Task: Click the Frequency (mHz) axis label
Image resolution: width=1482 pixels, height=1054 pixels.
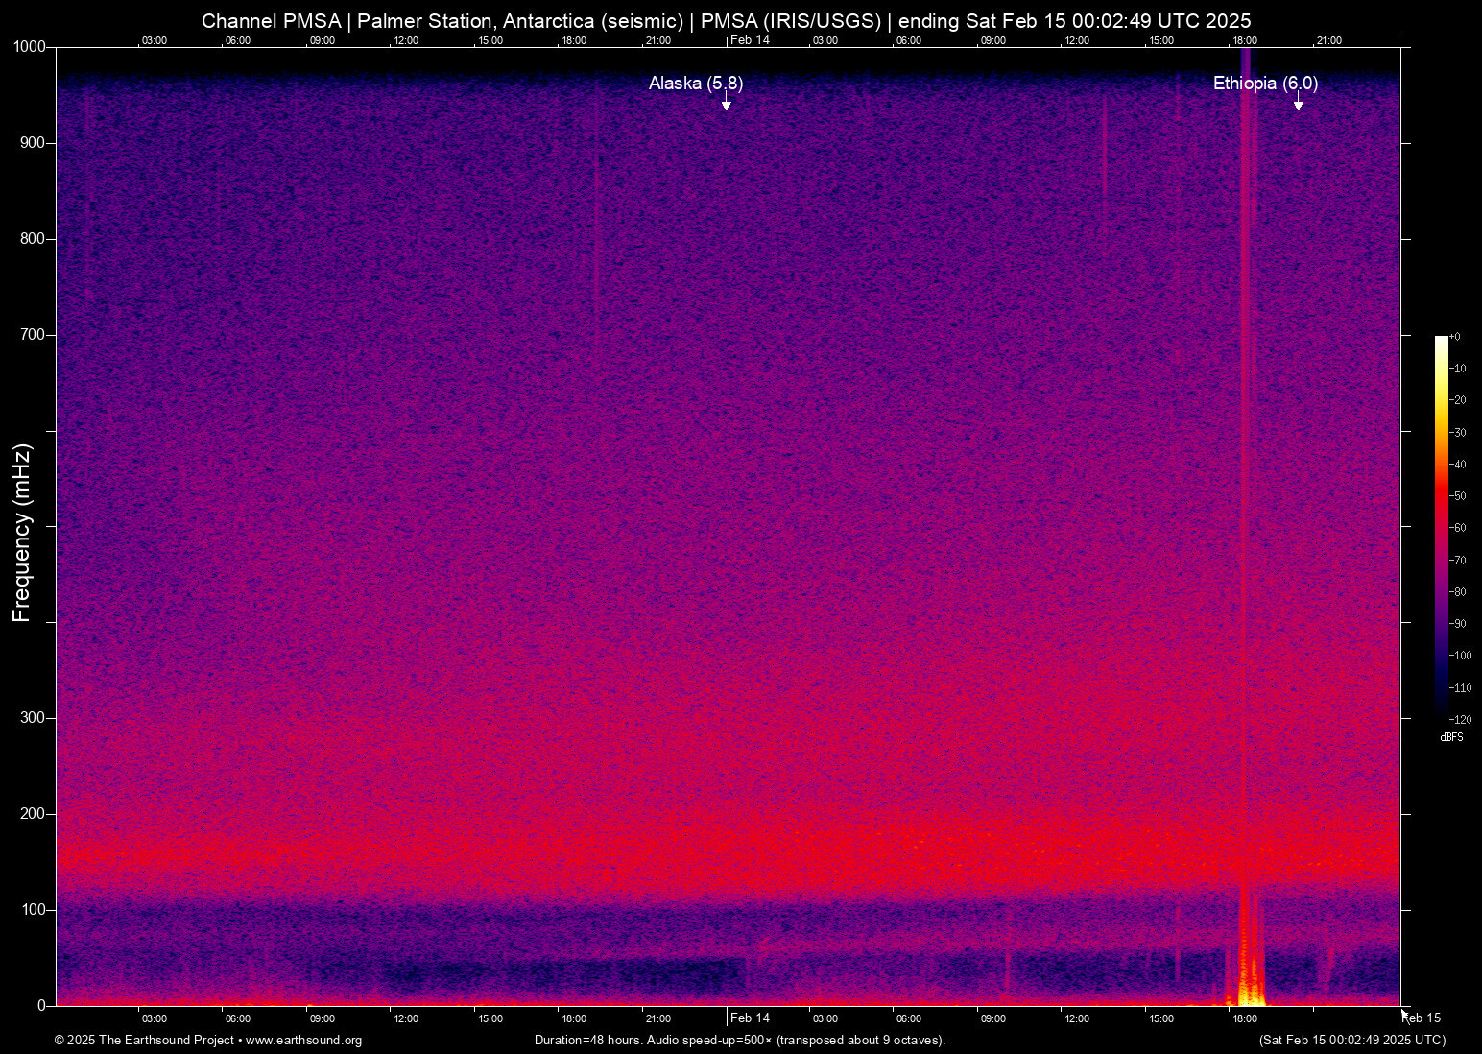Action: click(x=20, y=527)
